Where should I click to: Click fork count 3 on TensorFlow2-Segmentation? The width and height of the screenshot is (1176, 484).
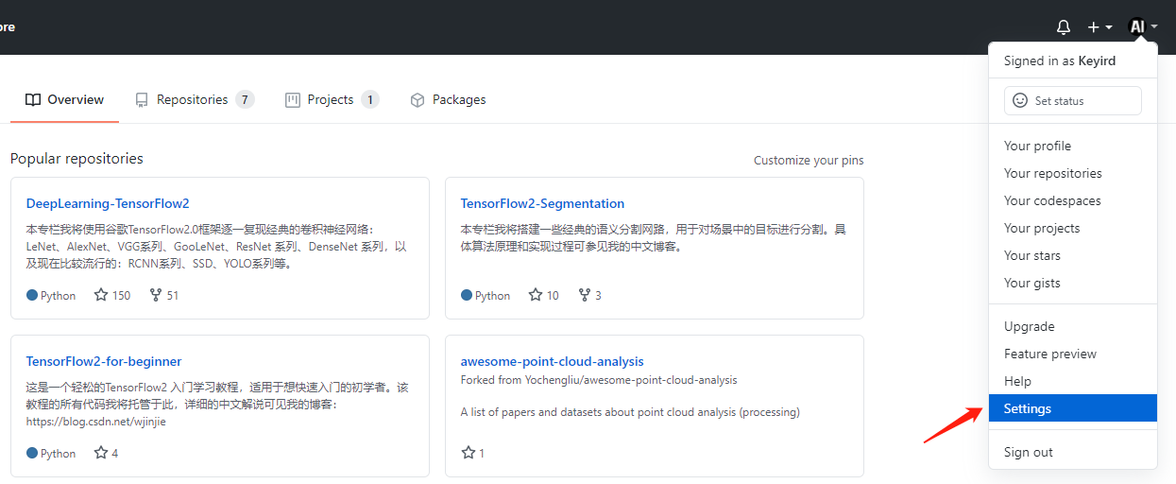[589, 295]
